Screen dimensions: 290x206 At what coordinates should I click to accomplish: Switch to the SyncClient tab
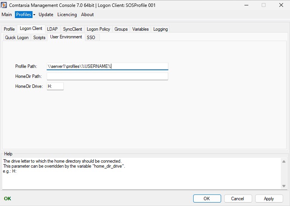(72, 29)
